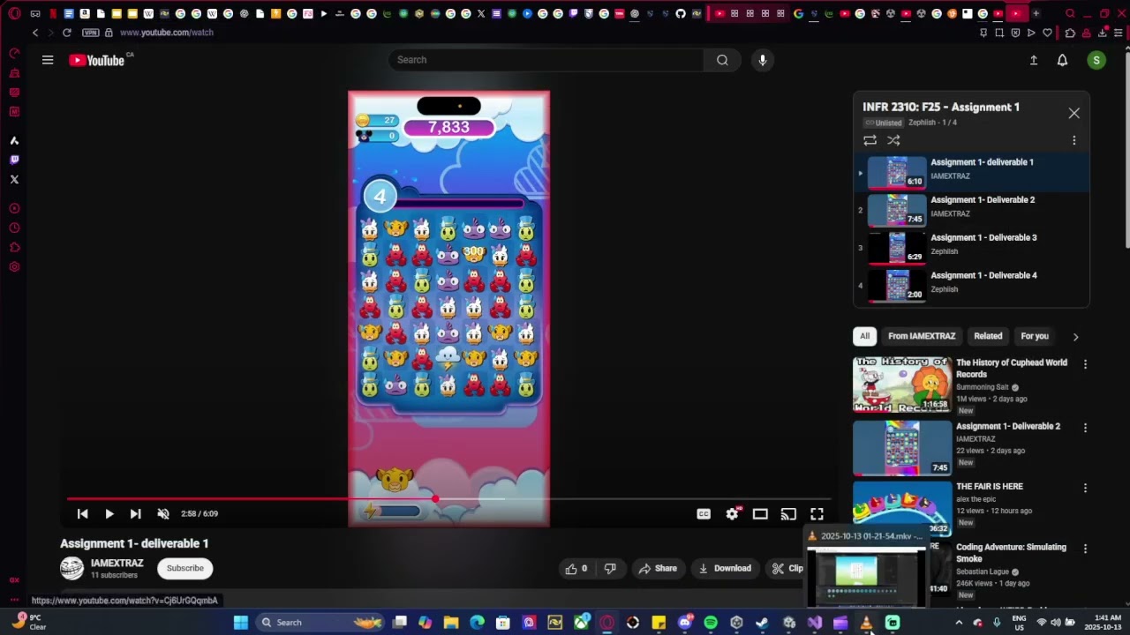Open the player settings gear
The height and width of the screenshot is (635, 1130).
(732, 513)
